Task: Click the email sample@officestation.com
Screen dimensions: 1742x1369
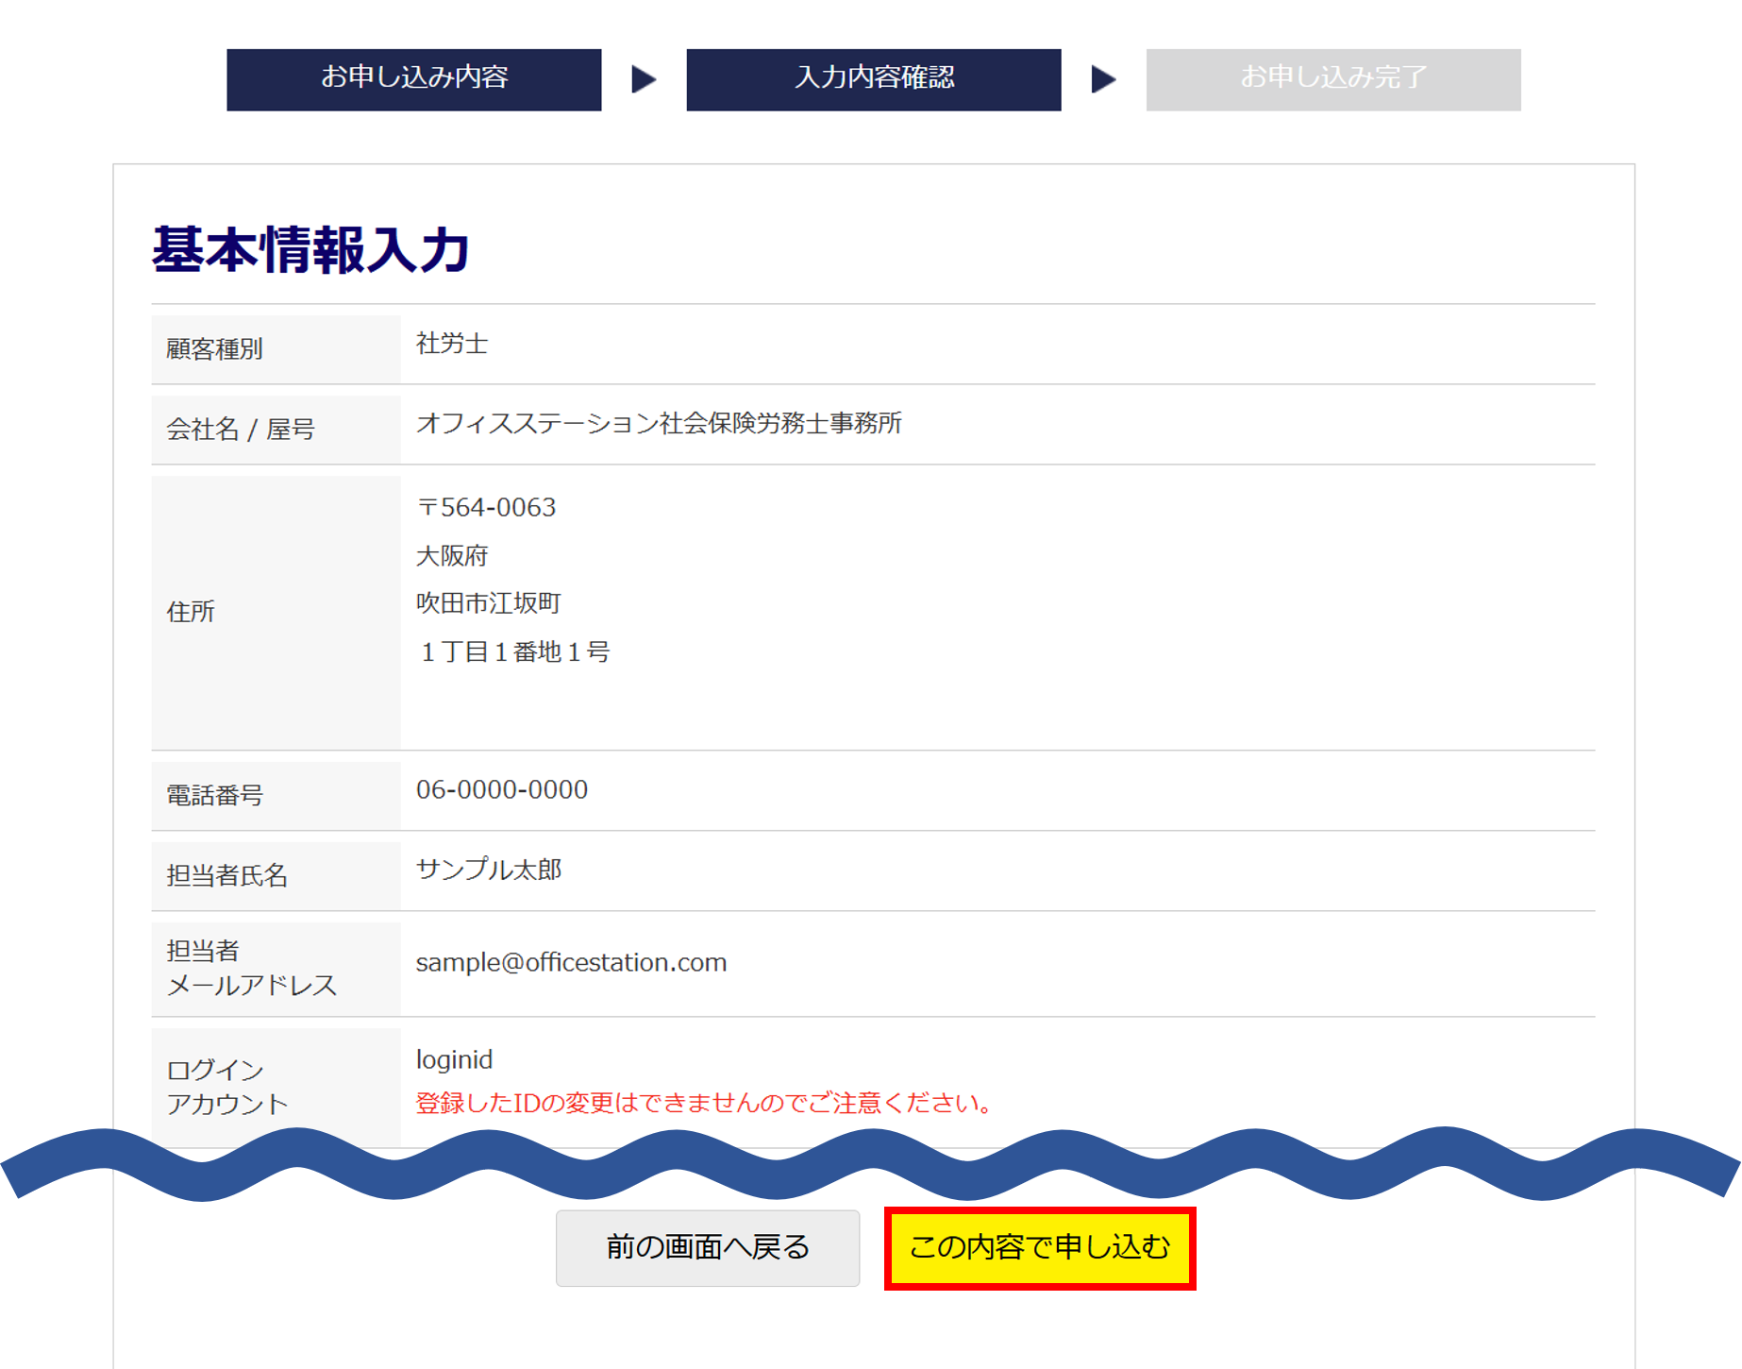Action: pyautogui.click(x=571, y=962)
